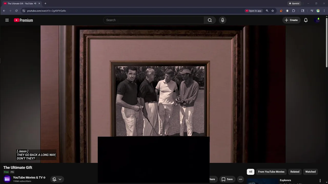
Task: Open the tab search side panel icon
Action: click(x=303, y=11)
